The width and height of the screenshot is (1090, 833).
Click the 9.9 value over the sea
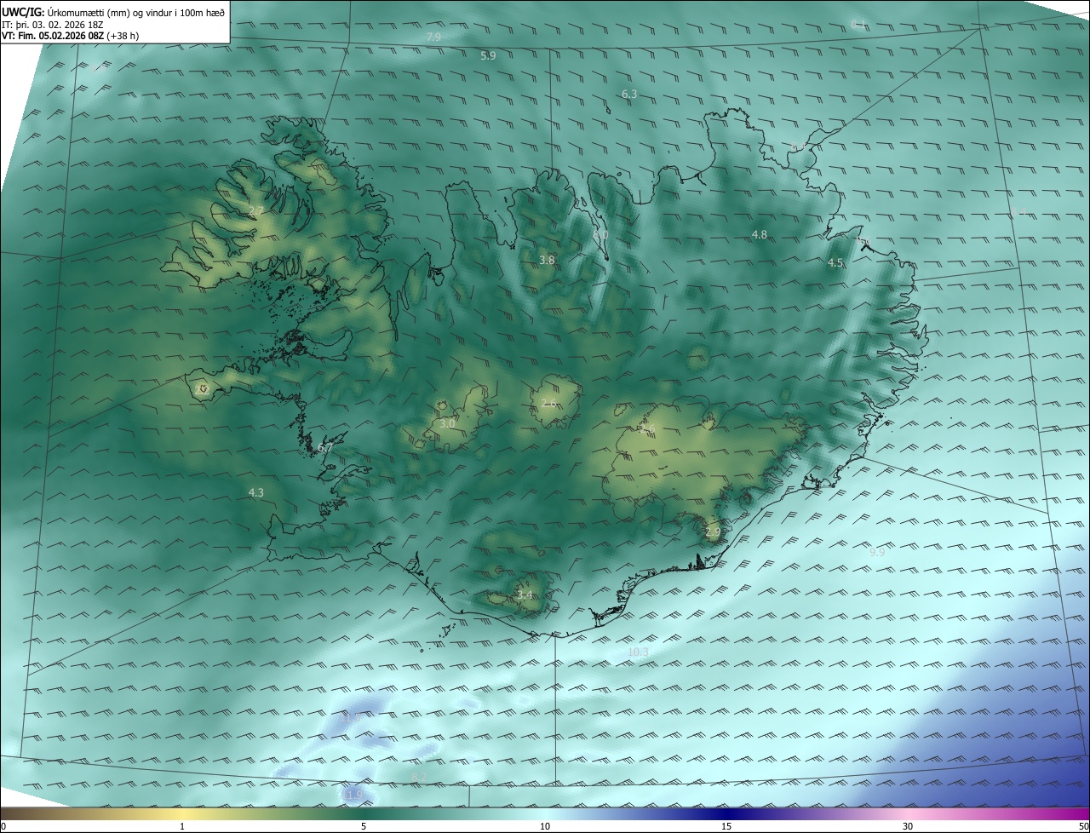[877, 553]
